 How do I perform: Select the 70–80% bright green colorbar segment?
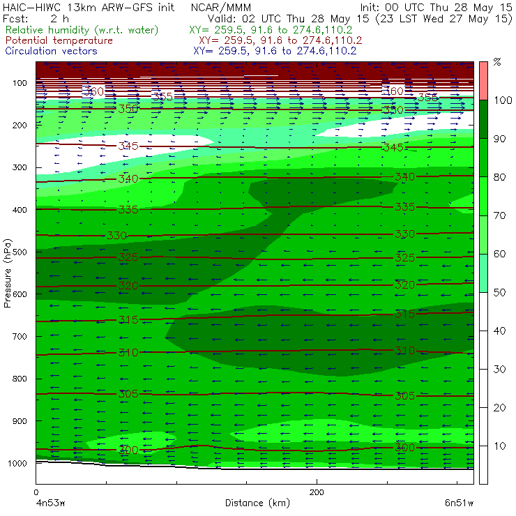(483, 196)
